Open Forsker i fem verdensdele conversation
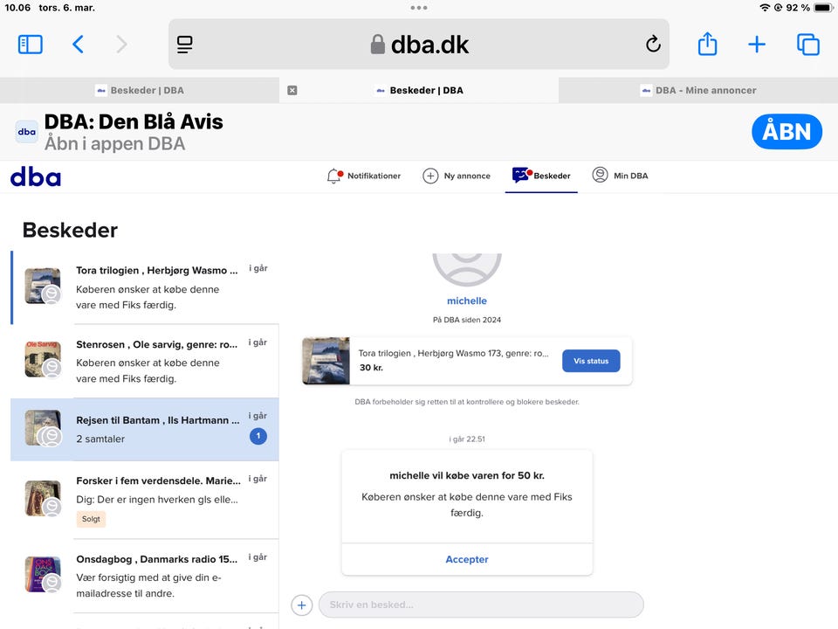 146,500
